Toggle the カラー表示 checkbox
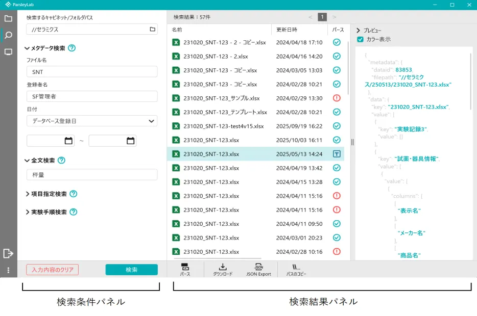Viewport: 477px width, 316px height. (x=360, y=39)
